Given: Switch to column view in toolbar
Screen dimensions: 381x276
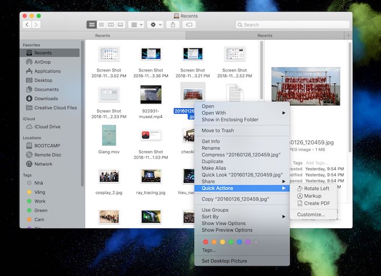Looking at the screenshot, I should [111, 25].
